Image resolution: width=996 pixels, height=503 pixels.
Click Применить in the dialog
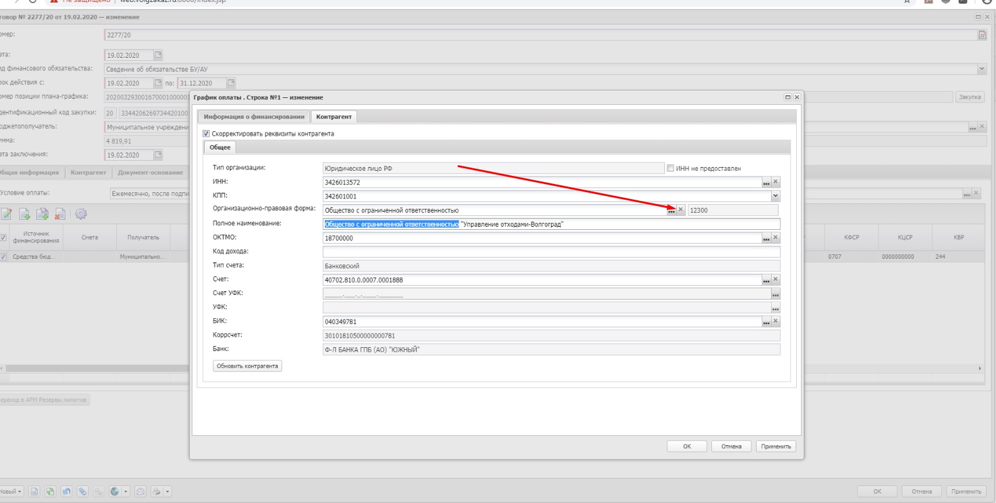[775, 446]
